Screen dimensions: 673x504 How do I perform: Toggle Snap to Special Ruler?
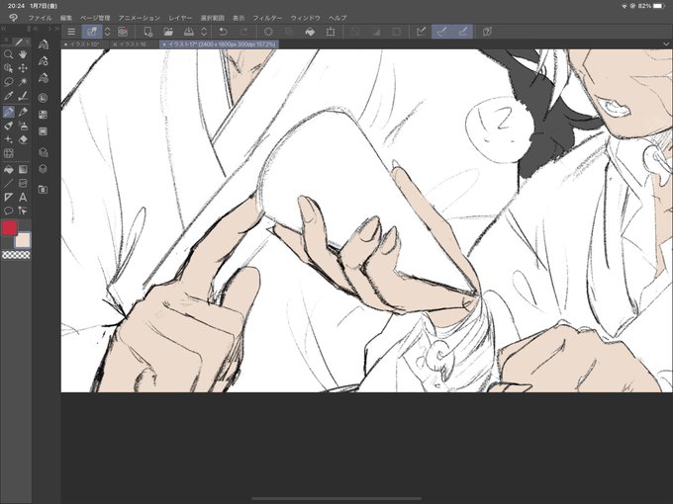click(441, 32)
